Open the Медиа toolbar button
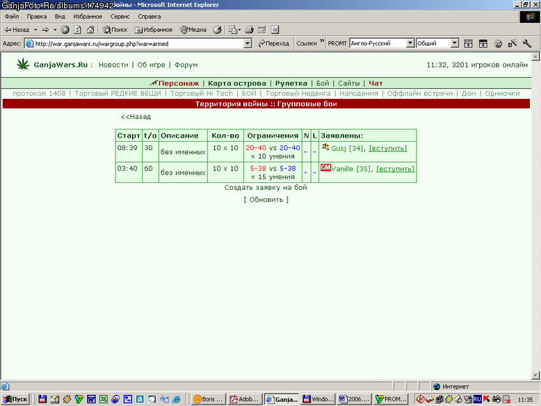541x406 pixels. (x=193, y=30)
